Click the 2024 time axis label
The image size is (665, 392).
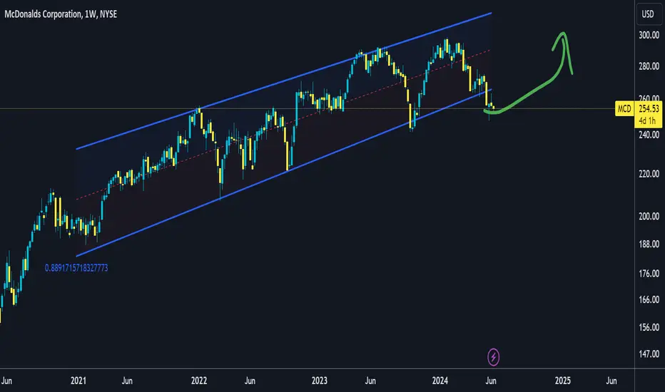(440, 381)
